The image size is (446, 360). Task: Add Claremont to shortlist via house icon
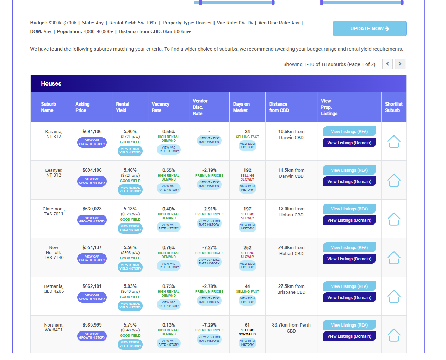tap(394, 219)
